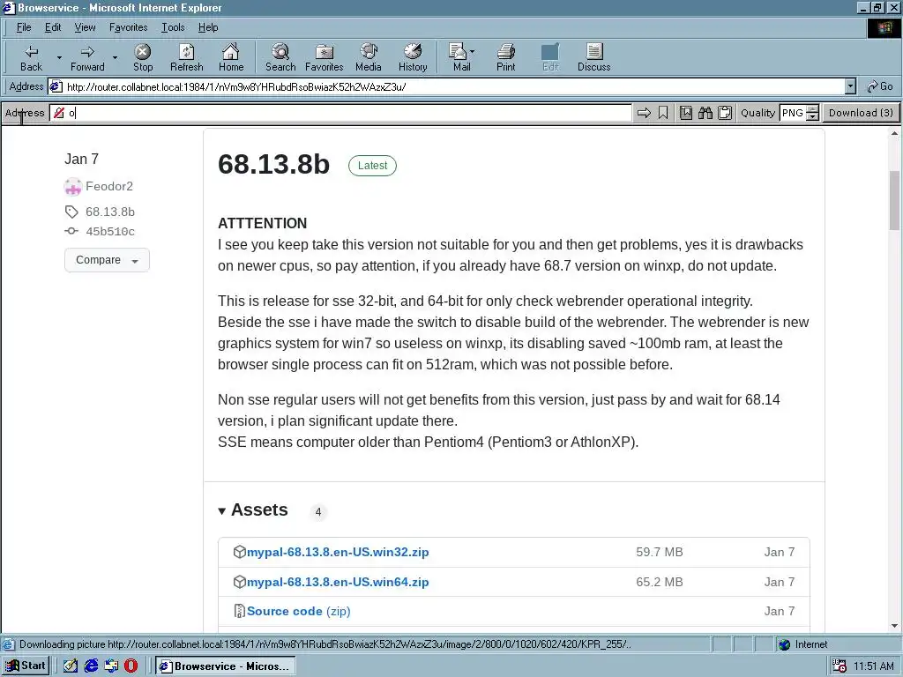Screen dimensions: 903x677
Task: Reload the page with the Refresh icon
Action: 187,57
